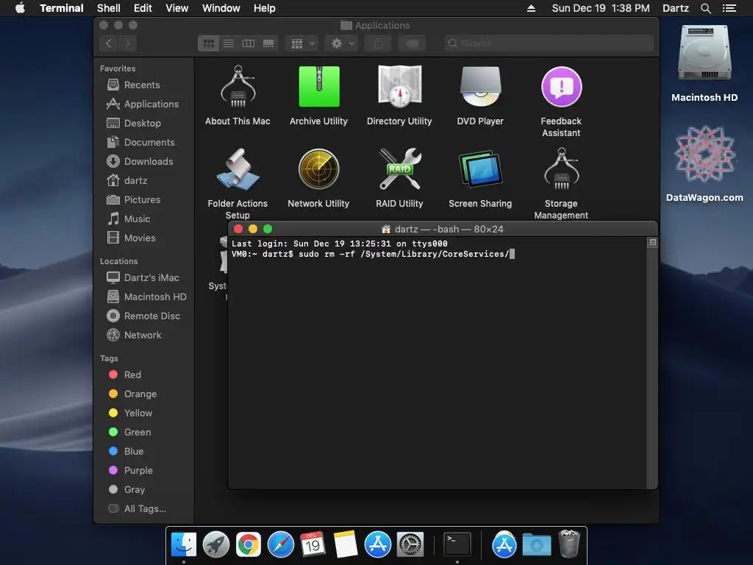Open the Finder group-by arrangement dropdown
Image resolution: width=753 pixels, height=565 pixels.
pos(302,43)
